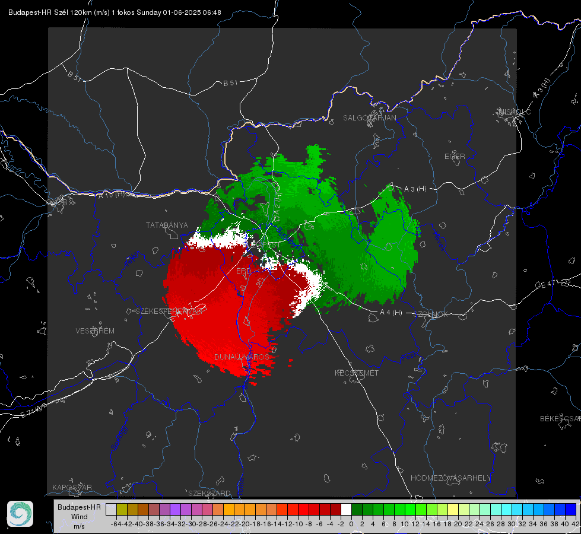Select the SZÉKESFEHÉRVÁR city label
The width and height of the screenshot is (581, 534).
tap(169, 311)
